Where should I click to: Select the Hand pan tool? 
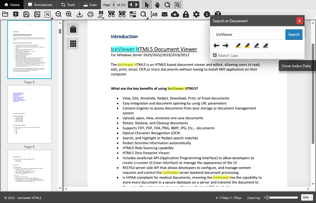[x=157, y=5]
